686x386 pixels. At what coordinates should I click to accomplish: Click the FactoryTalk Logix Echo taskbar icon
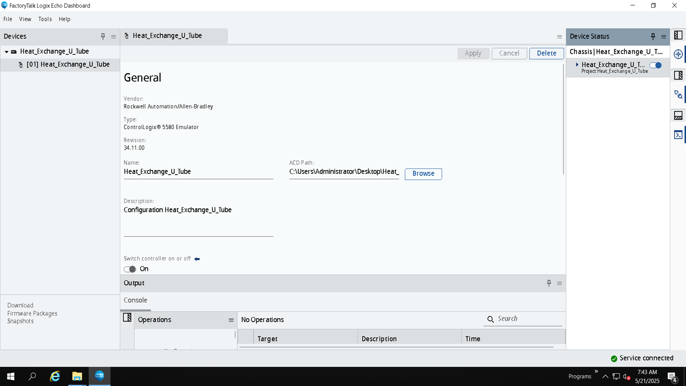(x=99, y=377)
